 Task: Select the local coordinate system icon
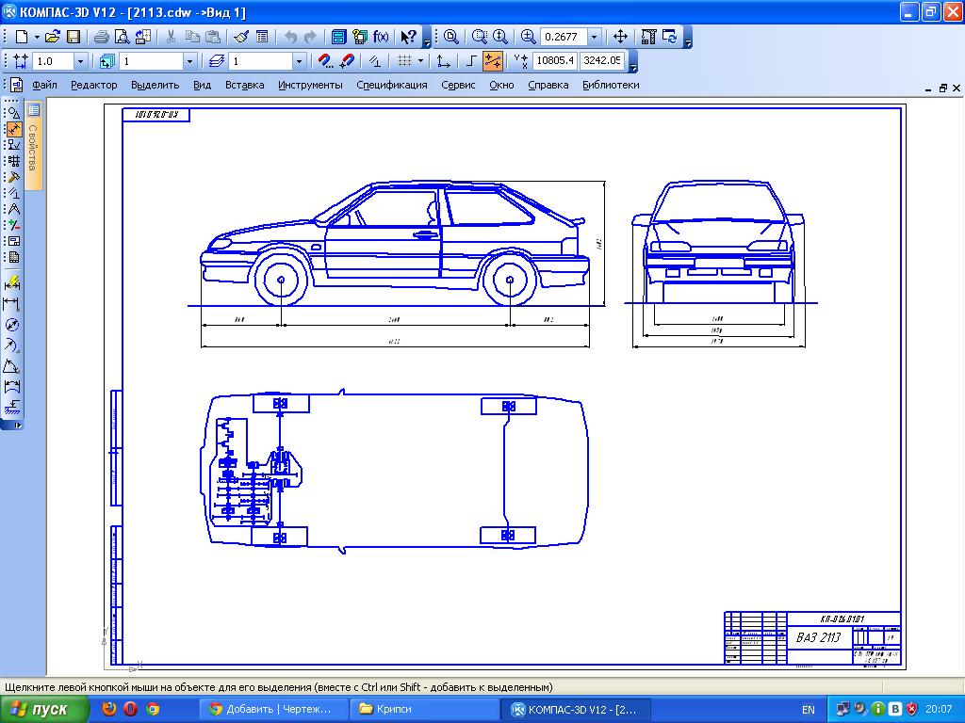[x=443, y=61]
